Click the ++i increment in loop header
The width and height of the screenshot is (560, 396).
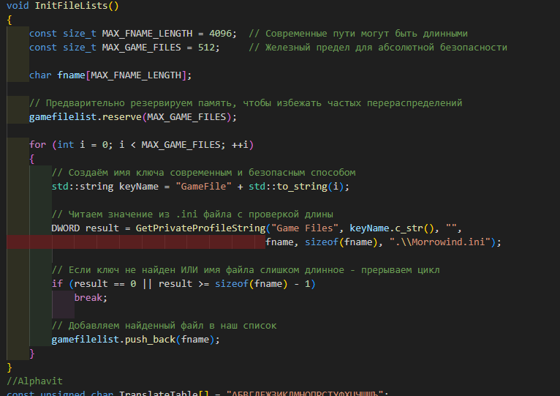tap(240, 145)
